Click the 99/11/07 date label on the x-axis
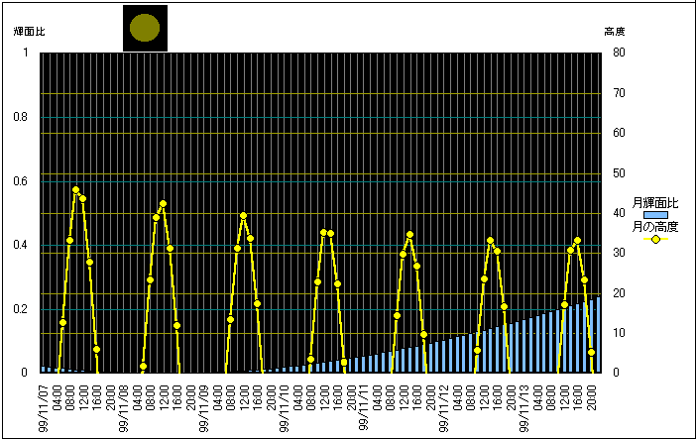The image size is (696, 439). point(43,409)
